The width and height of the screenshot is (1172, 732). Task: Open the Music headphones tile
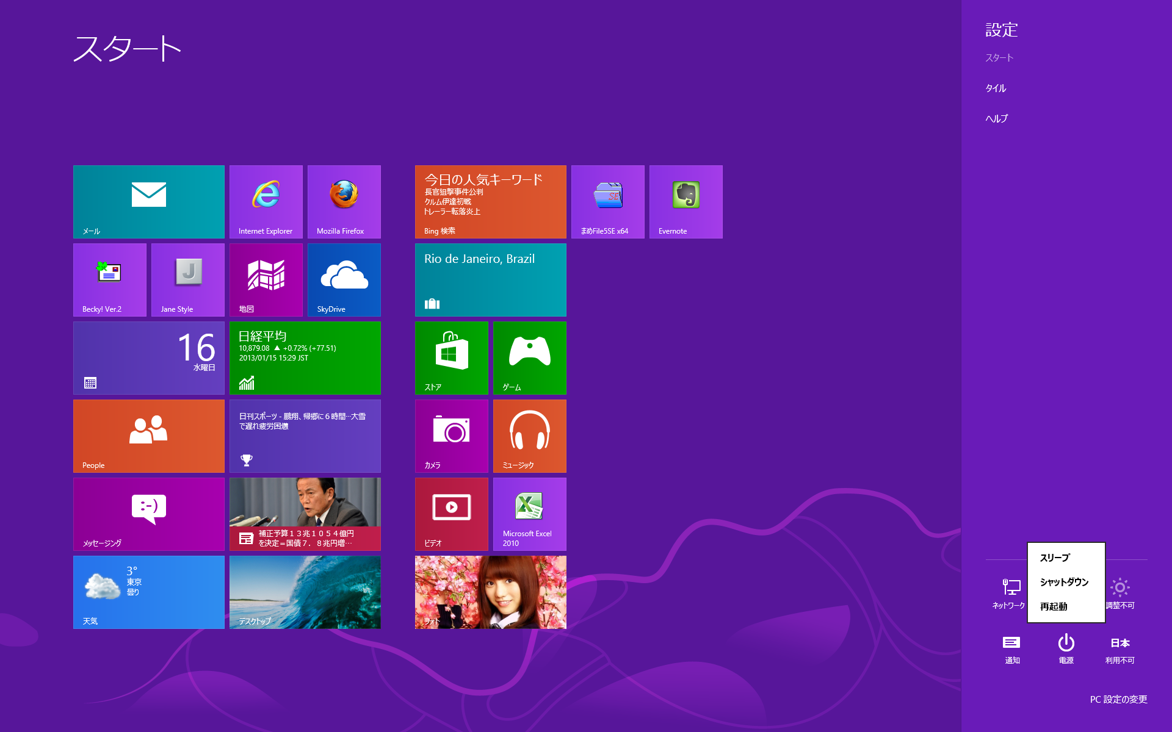(x=529, y=436)
